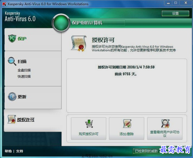Image resolution: width=193 pixels, height=158 pixels.
Task: Click 剩余 9755 天 remaining days text
Action: [126, 74]
